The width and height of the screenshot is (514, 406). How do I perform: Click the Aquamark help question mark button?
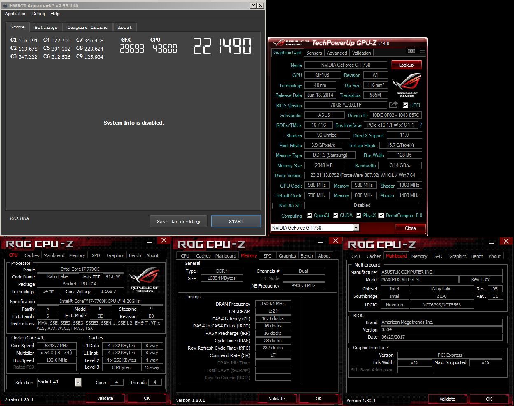[x=253, y=5]
